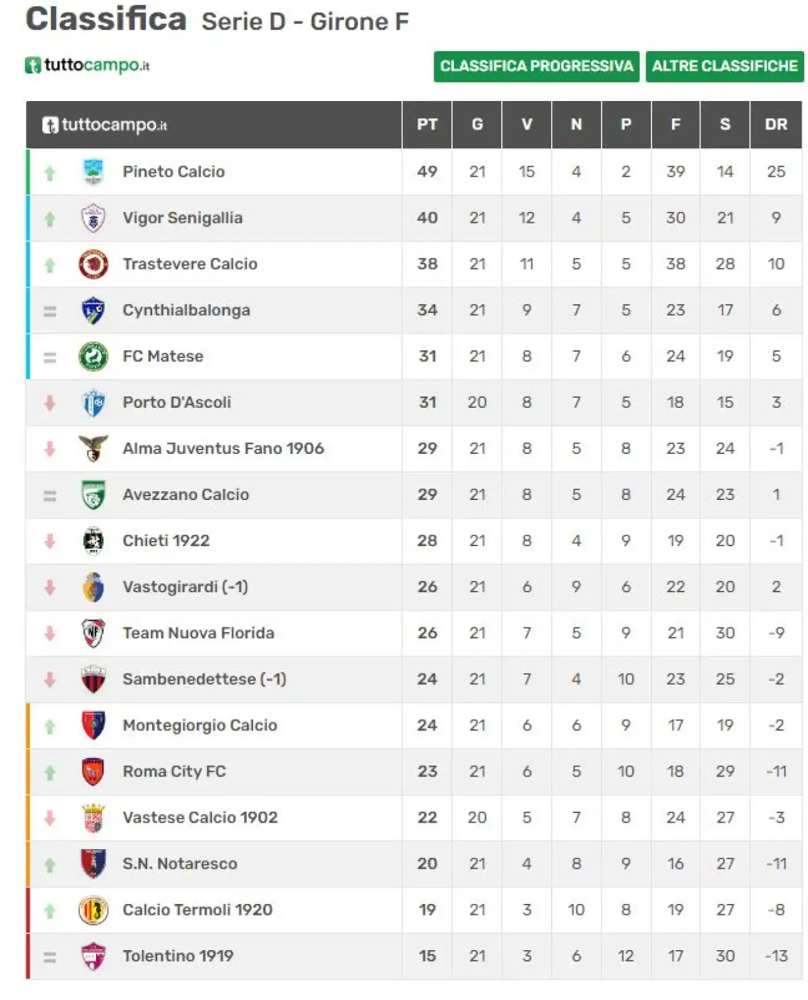This screenshot has width=808, height=1000.
Task: Click the Chieti 1922 team crest
Action: (93, 541)
